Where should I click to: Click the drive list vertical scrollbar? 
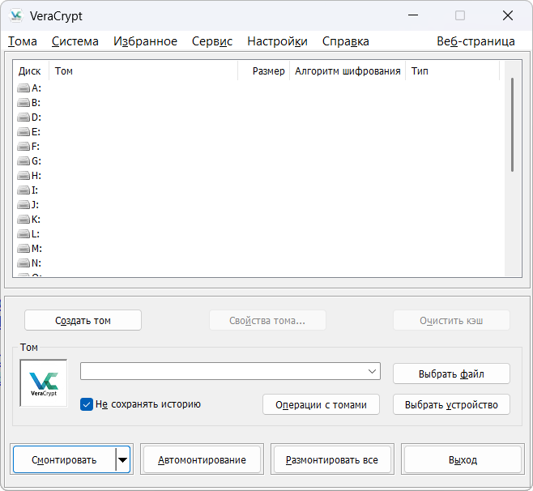pos(512,126)
